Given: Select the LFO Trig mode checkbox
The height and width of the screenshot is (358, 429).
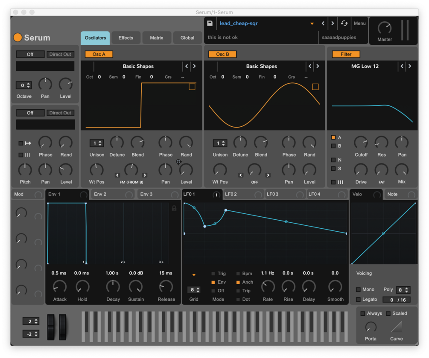Looking at the screenshot, I should [213, 274].
